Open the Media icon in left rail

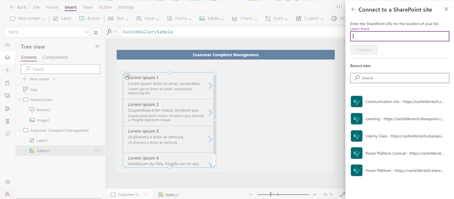8,96
